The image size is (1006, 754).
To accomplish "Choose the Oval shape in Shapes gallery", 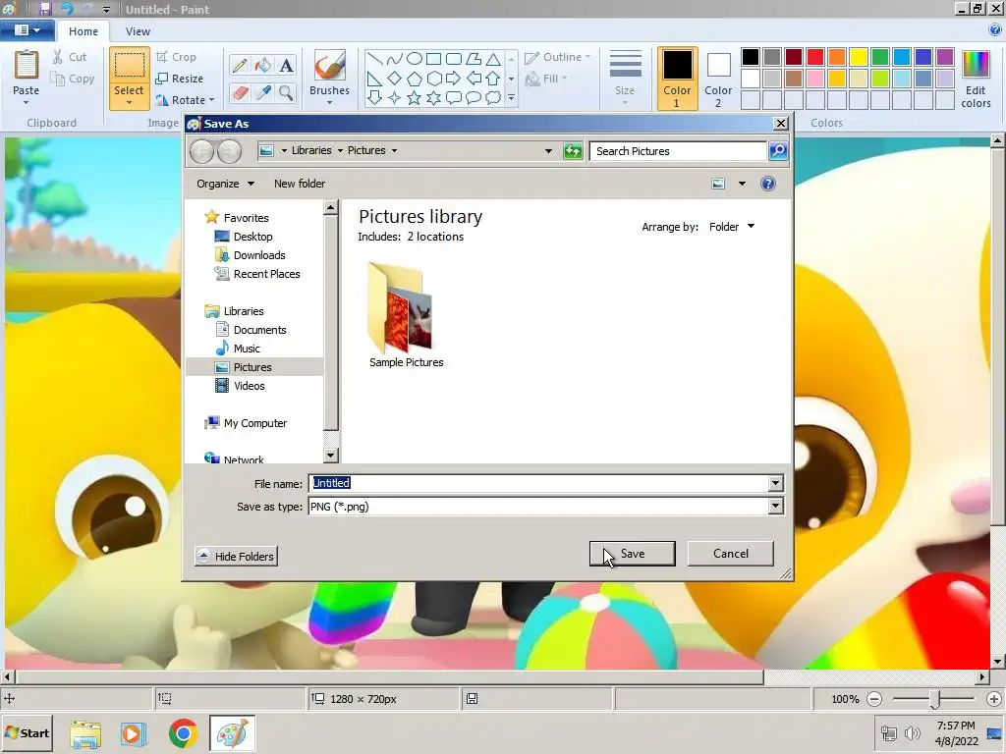I will 415,59.
